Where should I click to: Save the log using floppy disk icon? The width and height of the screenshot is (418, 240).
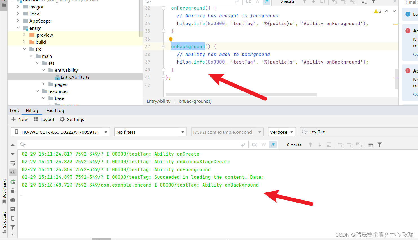point(13,209)
